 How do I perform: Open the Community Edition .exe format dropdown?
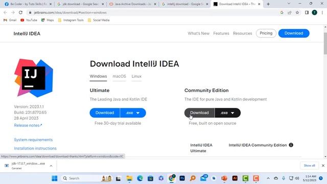coord(227,113)
